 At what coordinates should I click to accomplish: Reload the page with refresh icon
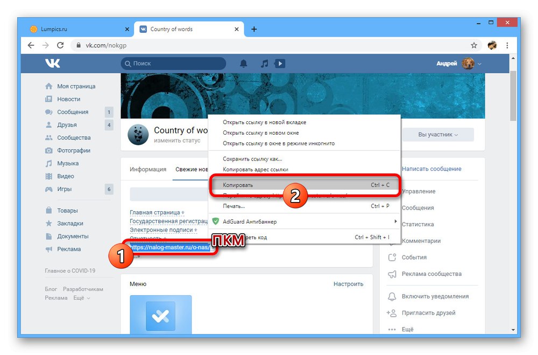point(60,45)
